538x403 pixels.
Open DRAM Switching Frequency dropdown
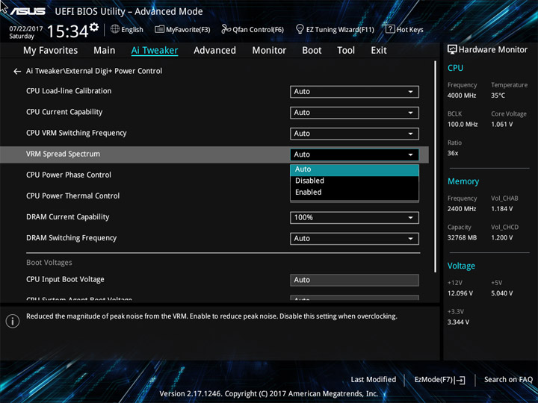354,239
